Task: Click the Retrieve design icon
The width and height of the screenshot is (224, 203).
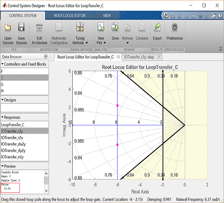Action: coord(127,27)
